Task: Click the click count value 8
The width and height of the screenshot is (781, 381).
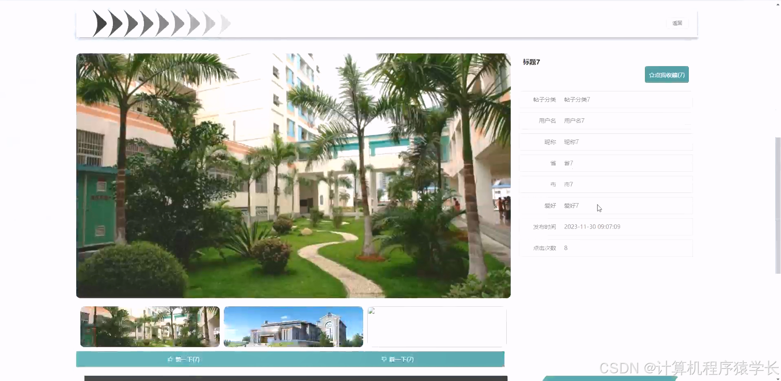Action: click(566, 248)
